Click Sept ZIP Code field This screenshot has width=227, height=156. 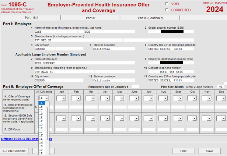coord(178,130)
